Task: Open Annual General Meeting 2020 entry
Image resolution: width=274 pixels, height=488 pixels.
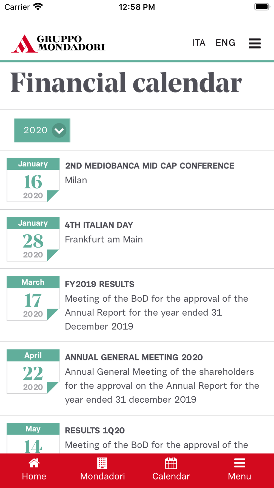Action: [134, 357]
